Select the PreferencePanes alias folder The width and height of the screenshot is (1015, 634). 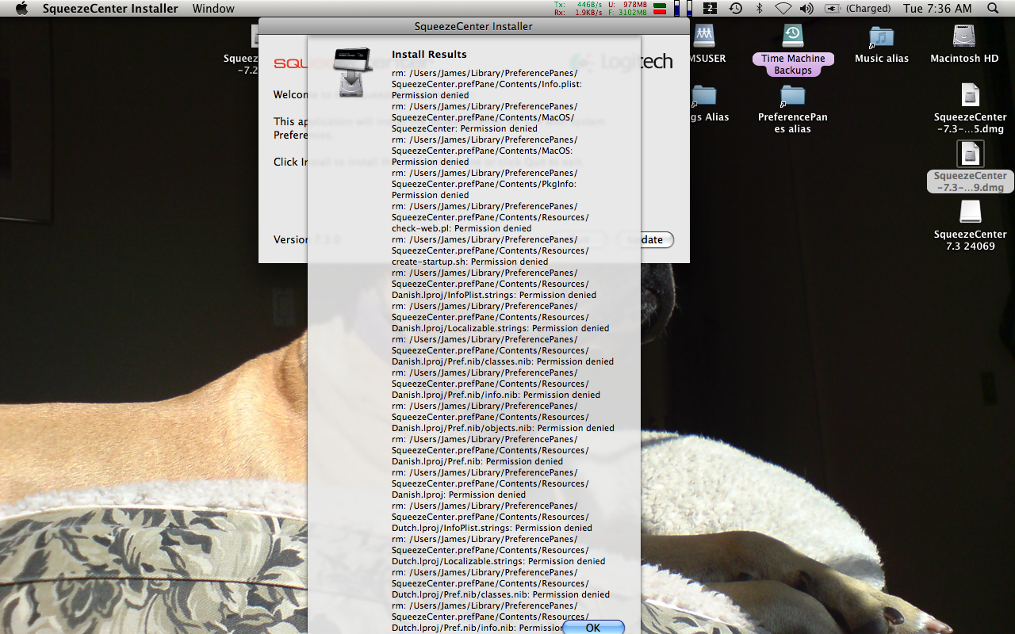[x=792, y=96]
